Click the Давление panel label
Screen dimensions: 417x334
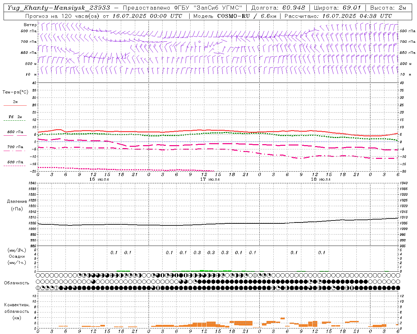(17, 202)
